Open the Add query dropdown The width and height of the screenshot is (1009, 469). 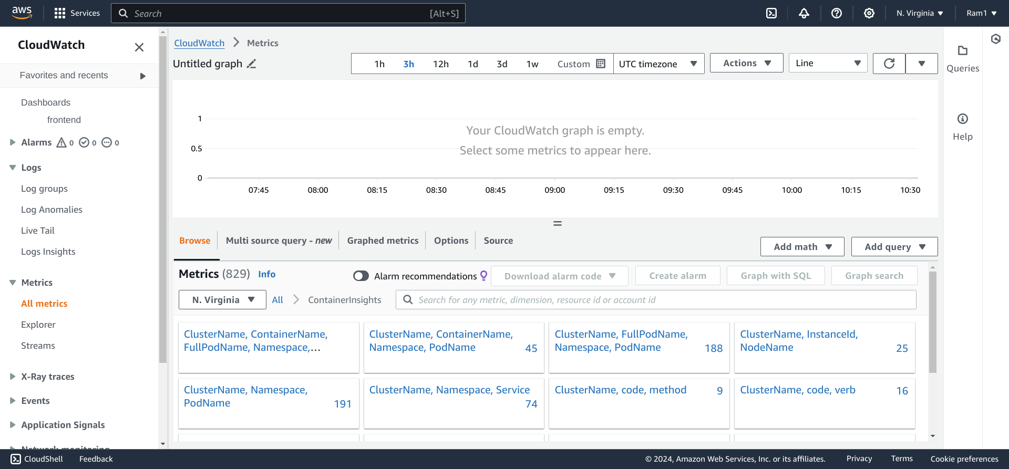[894, 247]
